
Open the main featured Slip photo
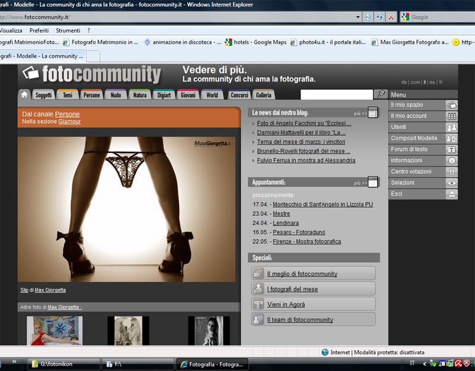coord(126,209)
